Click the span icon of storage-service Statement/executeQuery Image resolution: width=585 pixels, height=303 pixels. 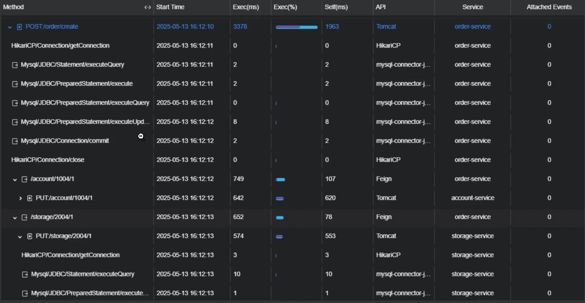point(25,274)
